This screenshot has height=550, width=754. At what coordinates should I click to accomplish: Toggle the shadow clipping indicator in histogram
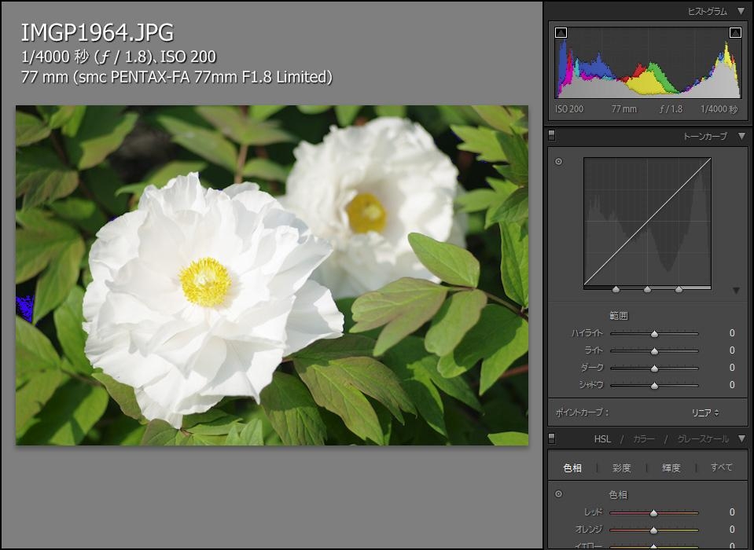561,32
